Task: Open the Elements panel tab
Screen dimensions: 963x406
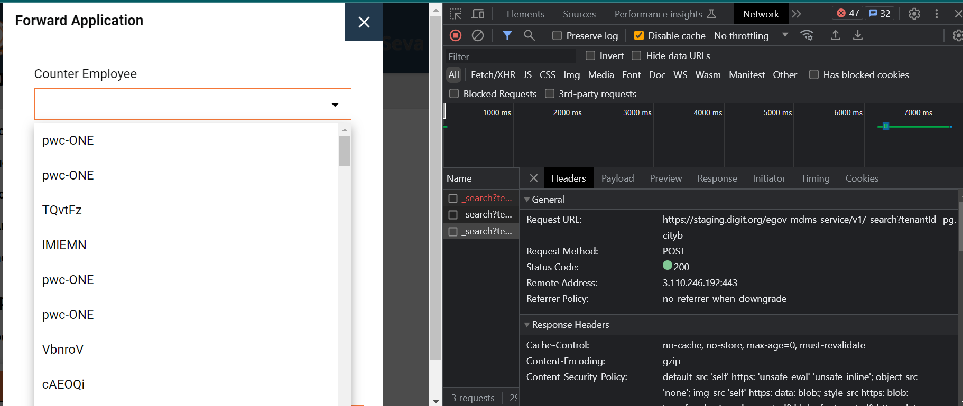Action: click(x=525, y=14)
